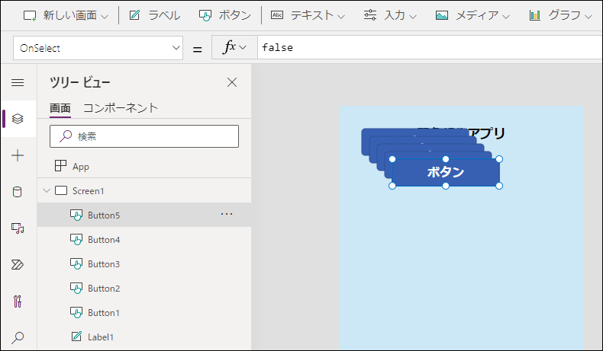The height and width of the screenshot is (351, 603).
Task: Expand the 新しい画面 dropdown arrow
Action: click(x=105, y=17)
